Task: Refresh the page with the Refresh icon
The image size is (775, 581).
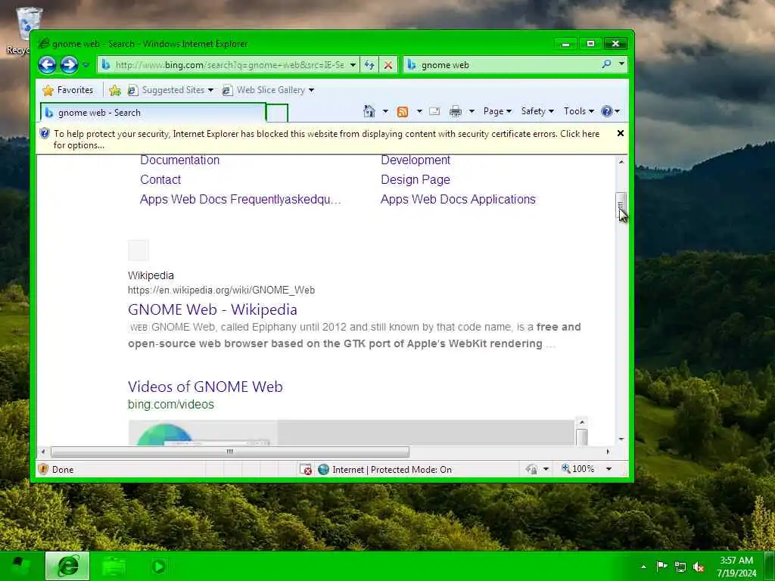Action: coord(369,65)
